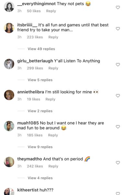Reply to muah1085's comment
The height and width of the screenshot is (195, 127).
53,135
